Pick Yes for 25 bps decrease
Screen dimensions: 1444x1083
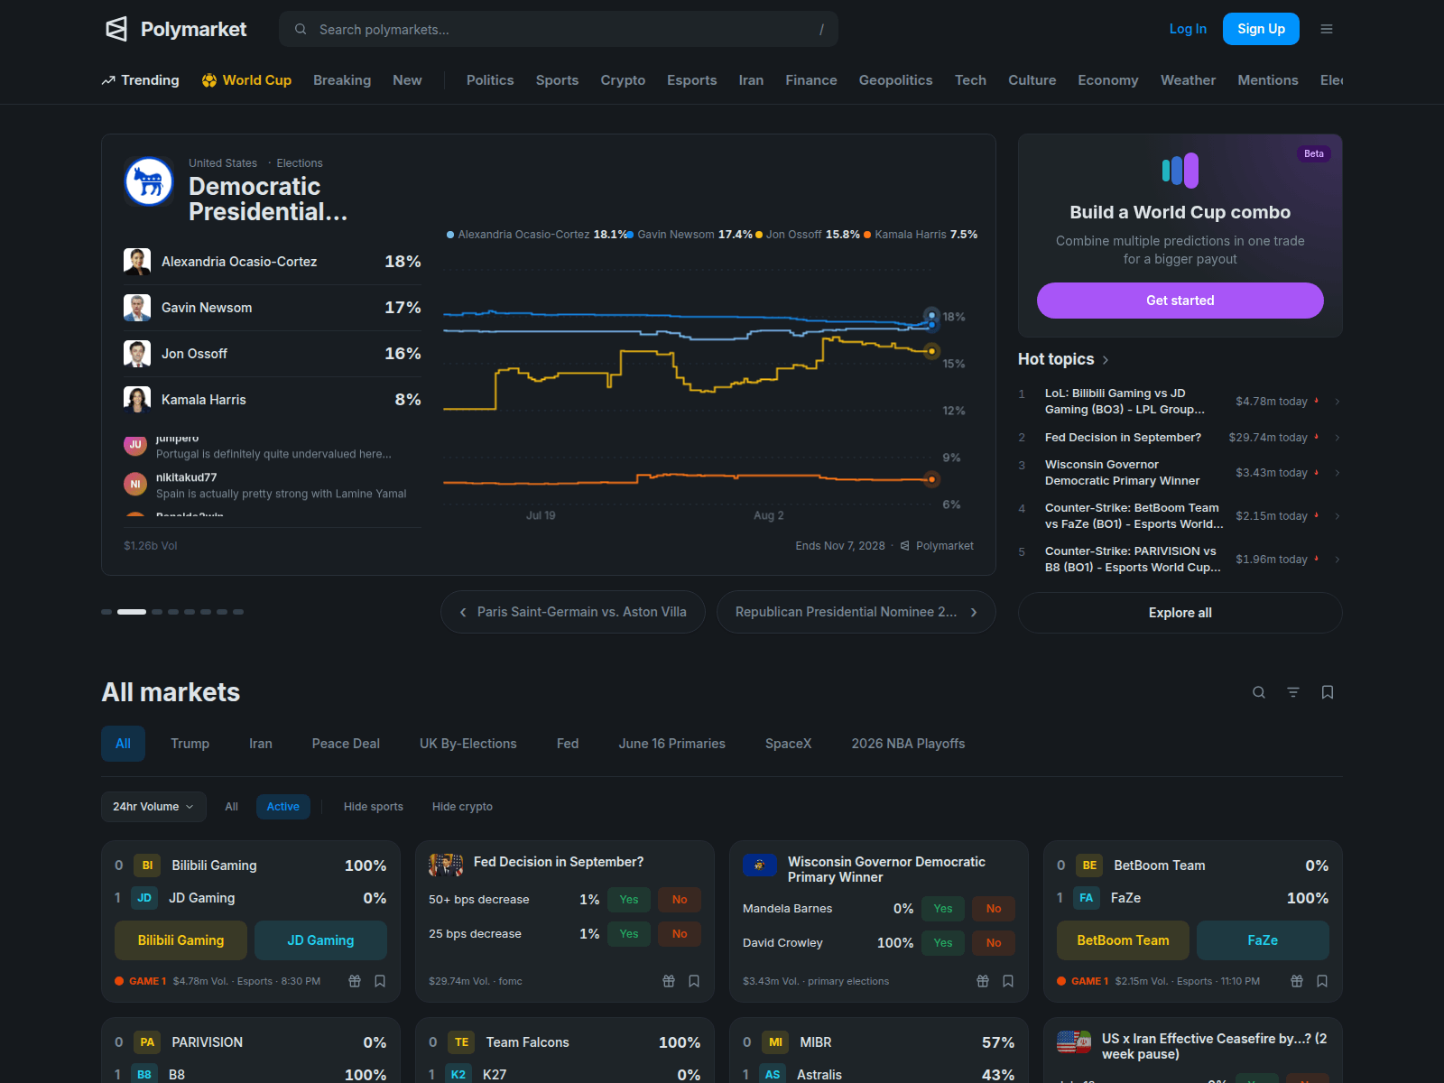click(629, 934)
